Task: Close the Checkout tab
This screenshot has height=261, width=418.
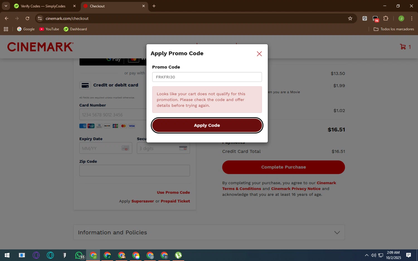Action: pyautogui.click(x=144, y=6)
